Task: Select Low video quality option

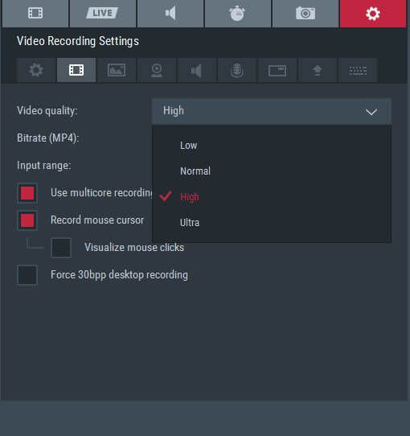Action: 188,146
